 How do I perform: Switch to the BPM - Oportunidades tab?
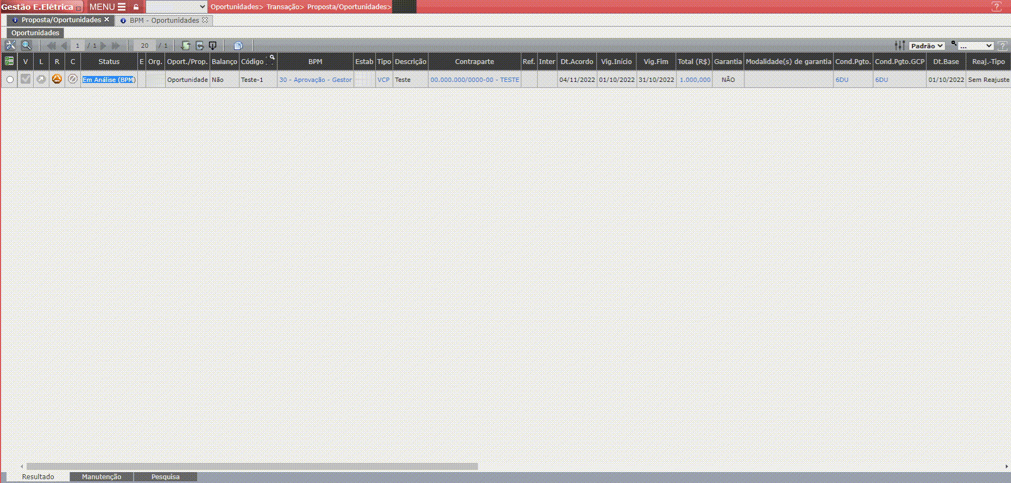[164, 20]
